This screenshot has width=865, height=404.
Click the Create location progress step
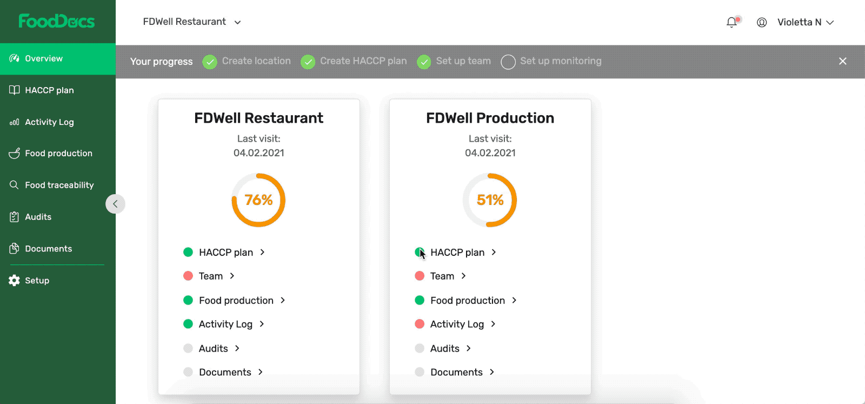(256, 61)
